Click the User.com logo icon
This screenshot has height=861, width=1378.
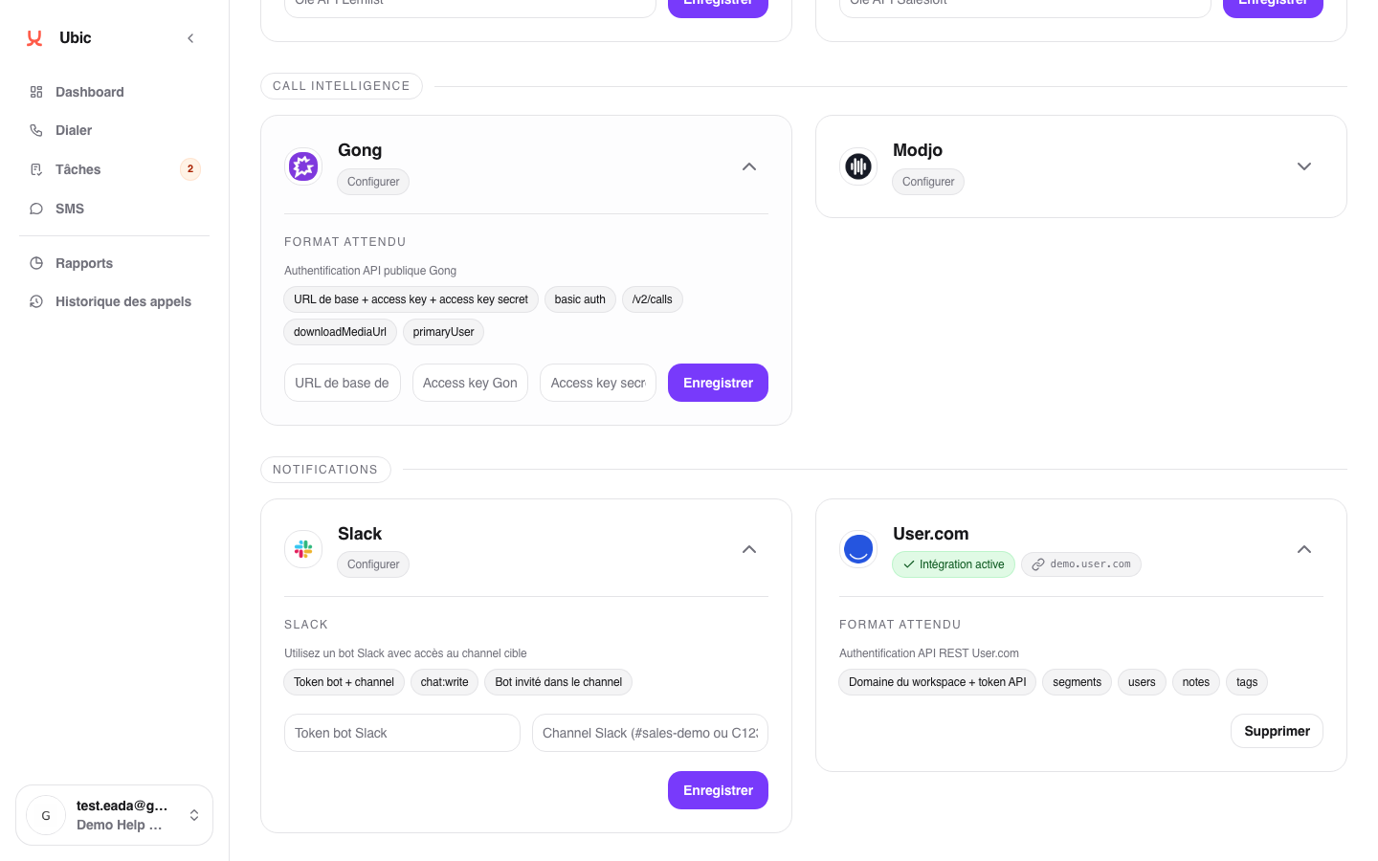pyautogui.click(x=858, y=549)
